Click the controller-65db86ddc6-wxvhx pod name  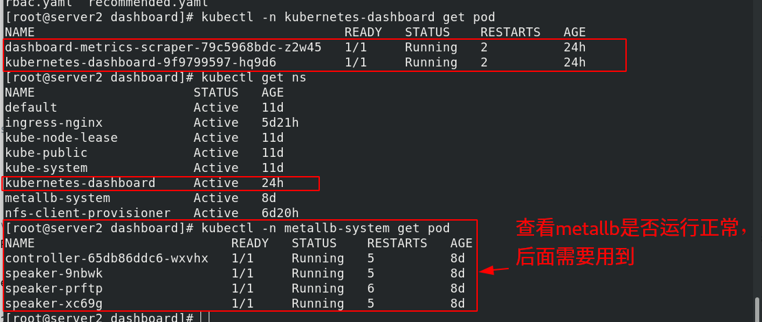106,258
